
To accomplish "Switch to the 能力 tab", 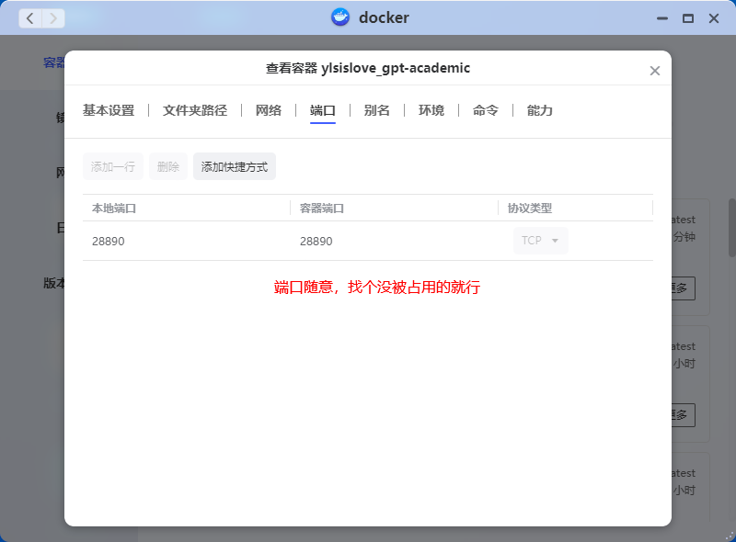I will tap(540, 110).
